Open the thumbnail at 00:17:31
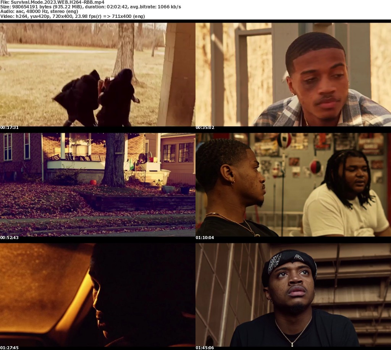Viewport: 391px width, 350px height. coord(97,75)
